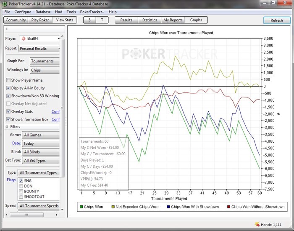Open the Help menu
The height and width of the screenshot is (231, 294).
click(113, 12)
